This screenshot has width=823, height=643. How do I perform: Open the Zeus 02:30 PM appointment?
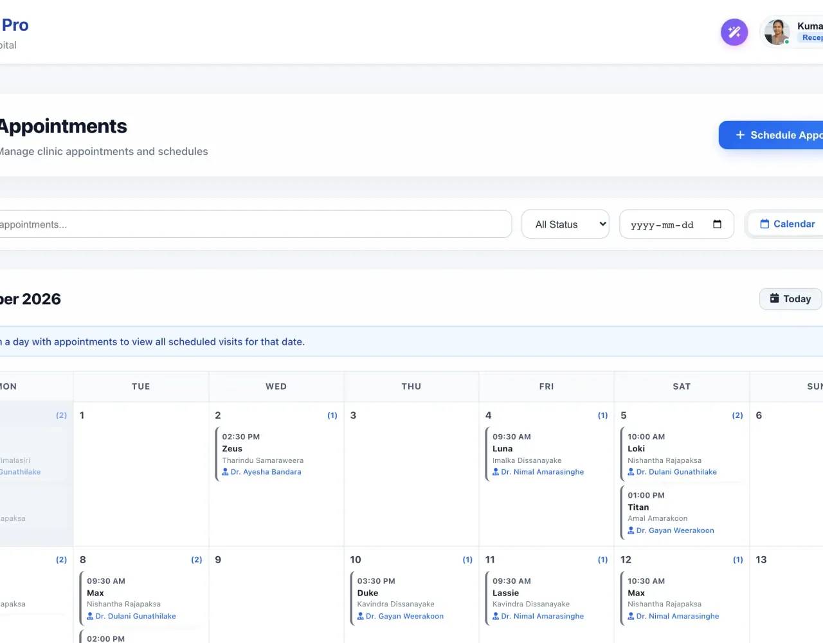click(276, 454)
